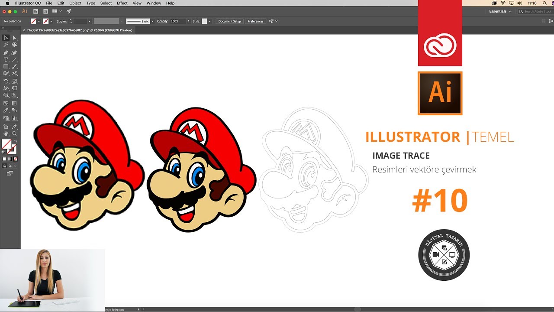Select the Pen tool

click(6, 52)
